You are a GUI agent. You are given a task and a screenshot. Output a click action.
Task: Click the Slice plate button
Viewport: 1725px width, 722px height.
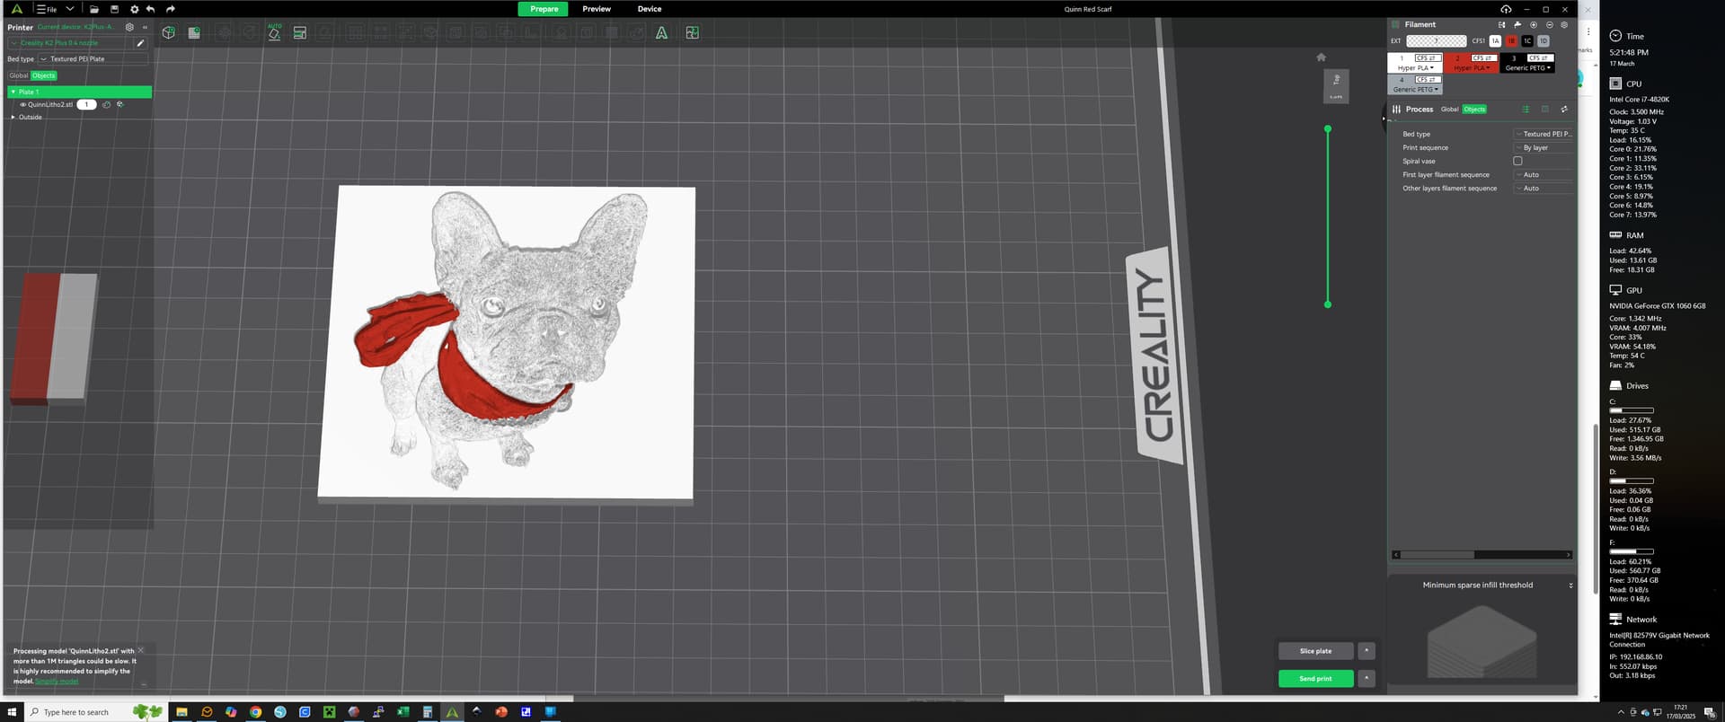coord(1315,651)
